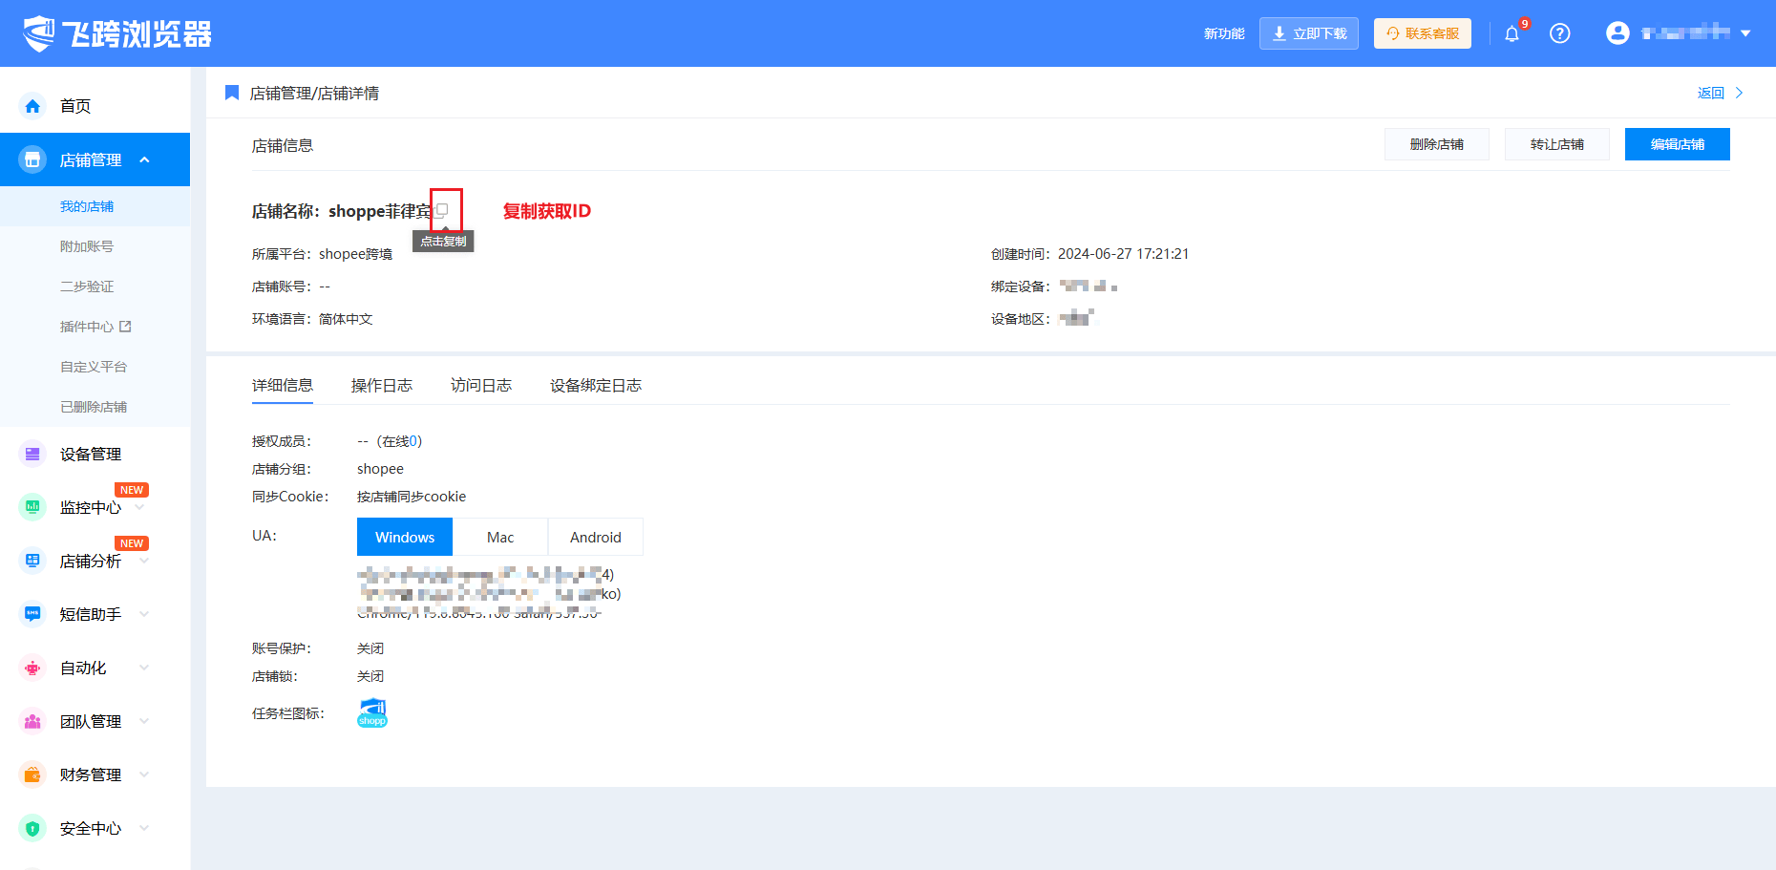Open the account dropdown arrow

(x=1745, y=33)
